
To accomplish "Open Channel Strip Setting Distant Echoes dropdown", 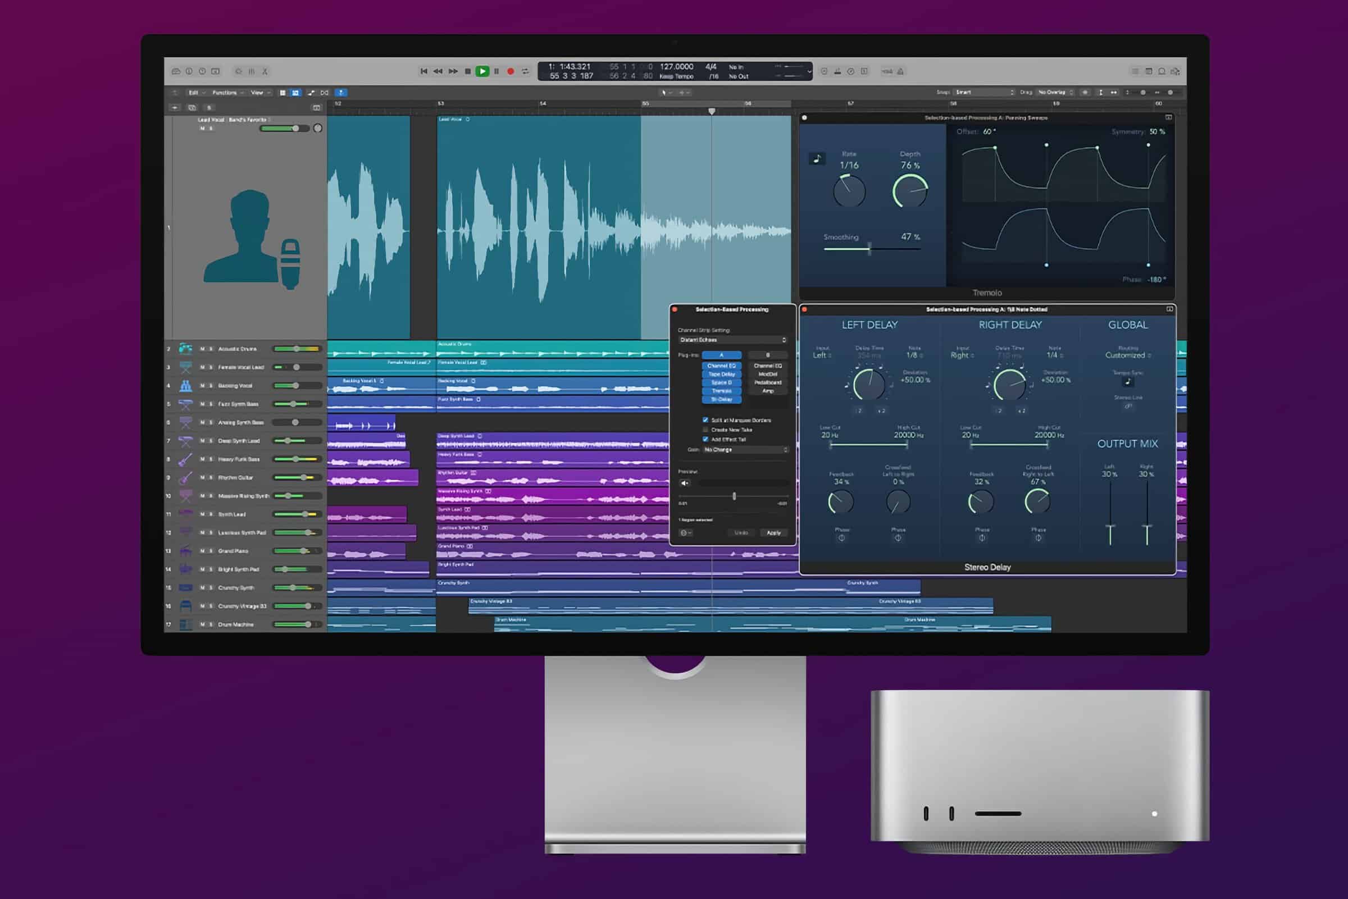I will (732, 340).
